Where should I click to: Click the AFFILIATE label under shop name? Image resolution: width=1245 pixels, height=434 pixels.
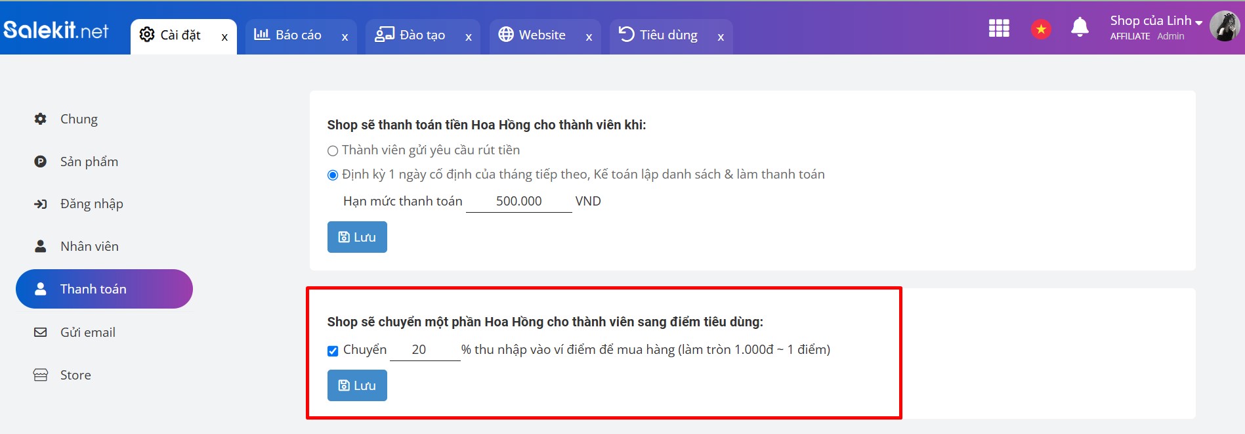tap(1130, 36)
